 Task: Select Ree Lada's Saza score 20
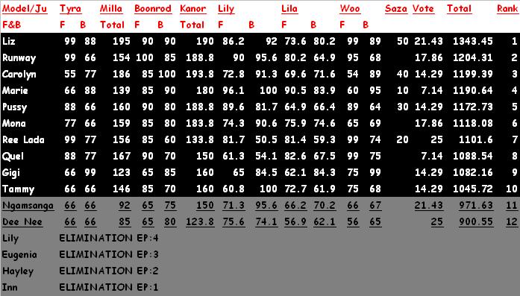403,140
